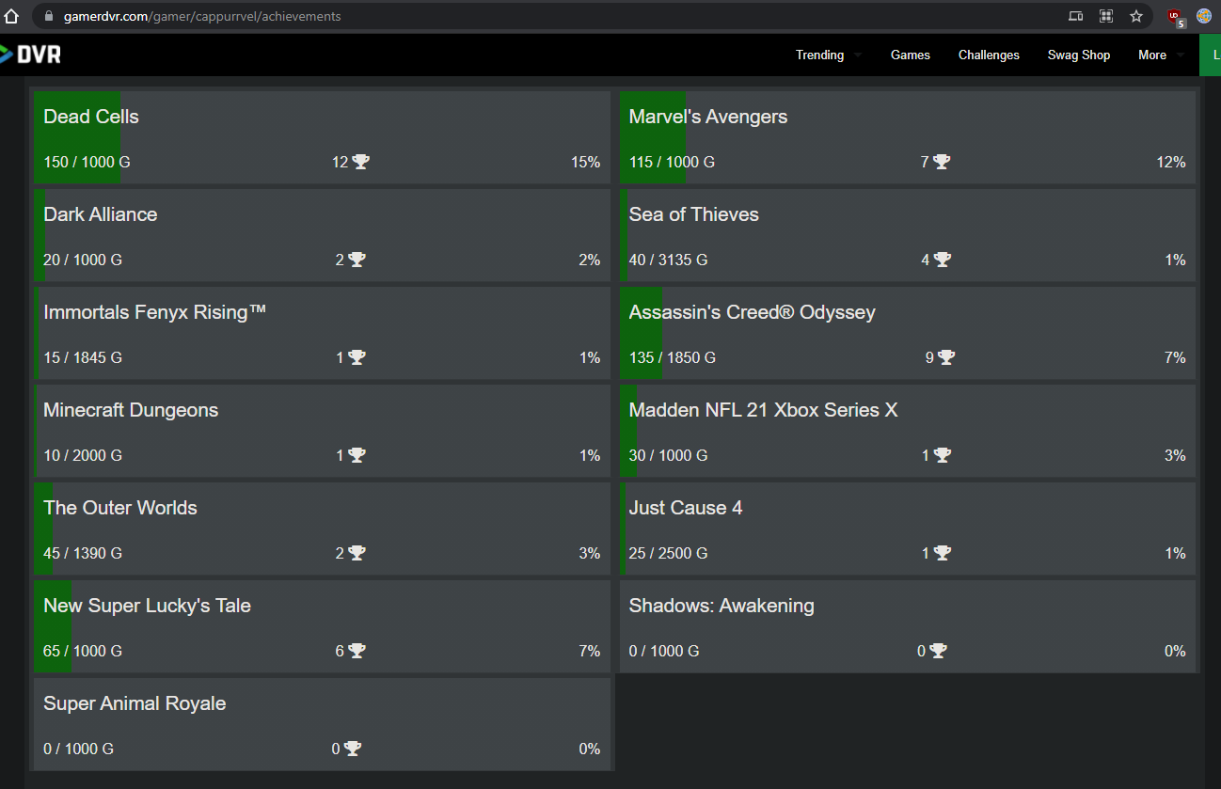Open Immortals Fenyx Rising game title
Screen dimensions: 1221x789
pos(155,312)
